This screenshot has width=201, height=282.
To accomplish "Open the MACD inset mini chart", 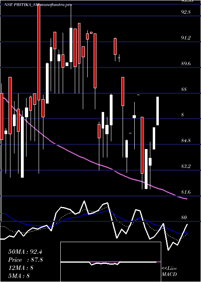I will click(111, 262).
